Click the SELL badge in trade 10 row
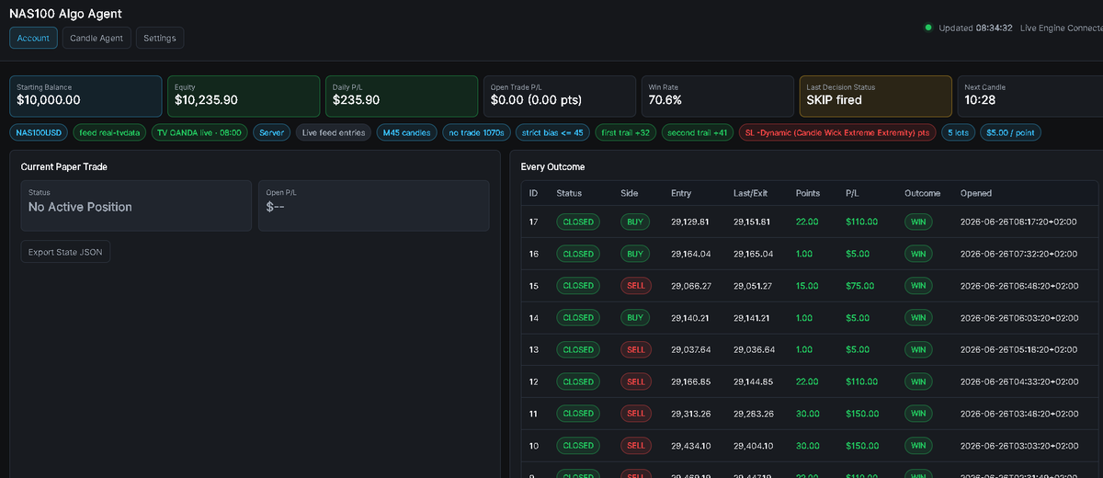Screen dimensions: 1103x478 coord(636,446)
